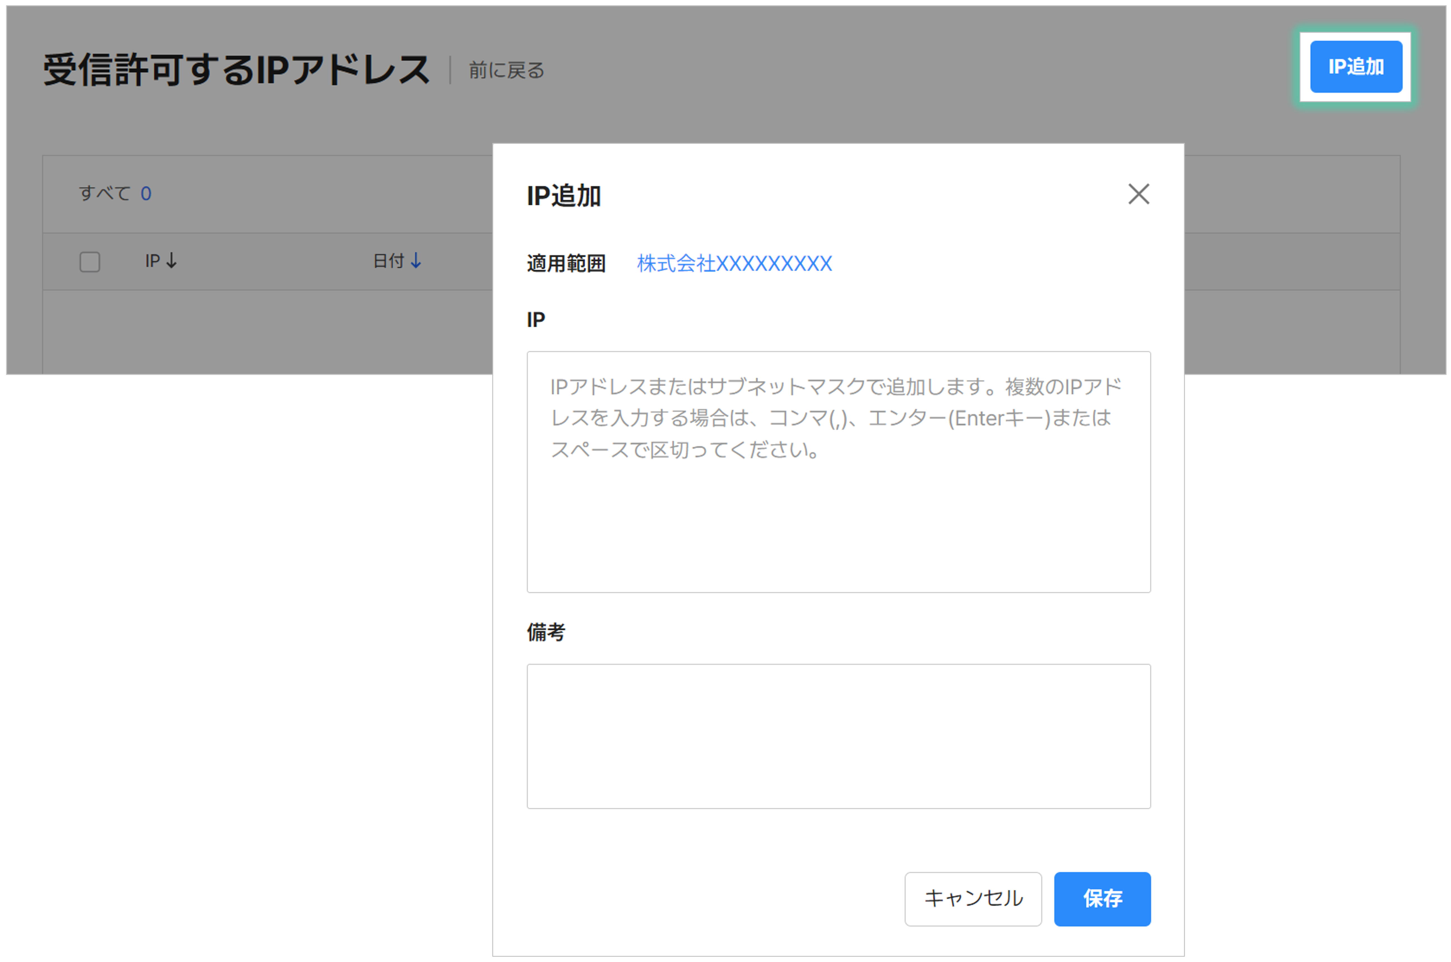Select the すべて filter label

pos(104,194)
